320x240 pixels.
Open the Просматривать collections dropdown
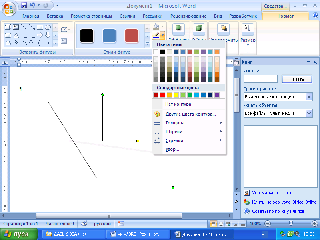click(309, 97)
